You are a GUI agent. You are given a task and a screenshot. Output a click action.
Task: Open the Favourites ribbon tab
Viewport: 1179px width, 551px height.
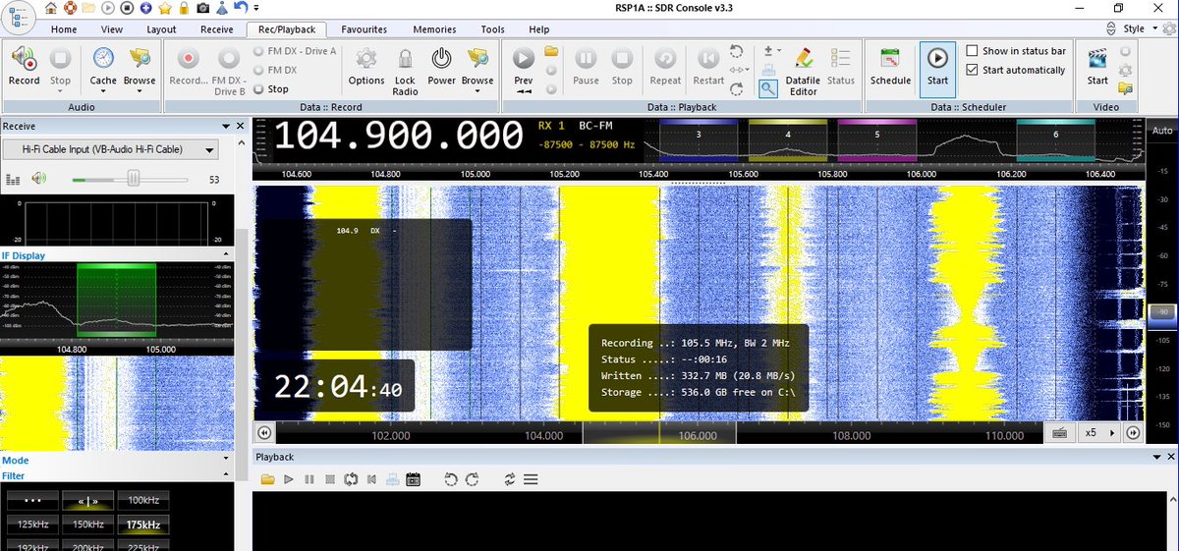click(x=364, y=29)
